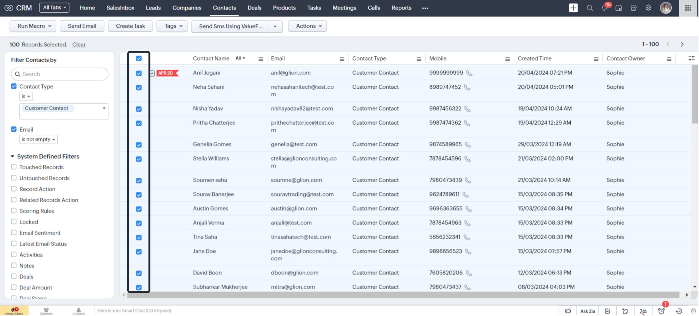Enable the Touched Records filter
Screen dimensions: 699x316
14,167
